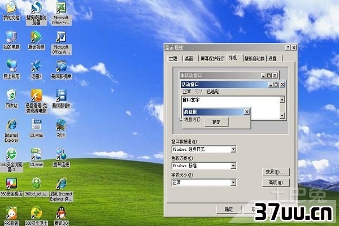The image size is (339, 226).
Task: Confirm the 显示 属性 dialog with its bottom 确定
Action: 229,210
